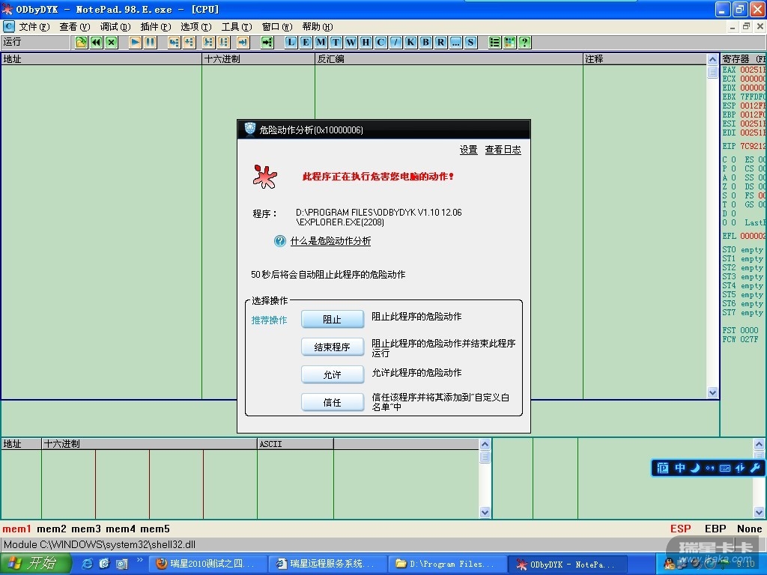Switch to 瑞星2010测试之四 taskbar window

click(208, 564)
